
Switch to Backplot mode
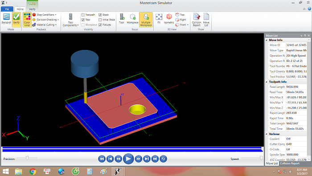point(6,19)
